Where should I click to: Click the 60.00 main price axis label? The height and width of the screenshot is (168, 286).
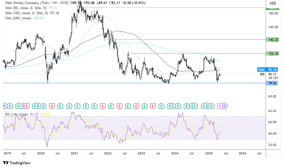272,96
